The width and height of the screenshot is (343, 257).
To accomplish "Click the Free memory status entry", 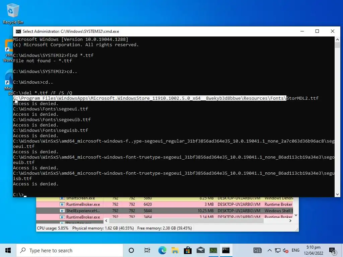I will pos(164,228).
